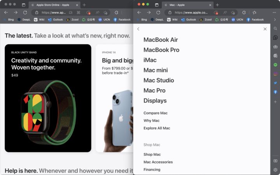Choose Mac mini from the menu
The width and height of the screenshot is (280, 175).
pos(156,70)
